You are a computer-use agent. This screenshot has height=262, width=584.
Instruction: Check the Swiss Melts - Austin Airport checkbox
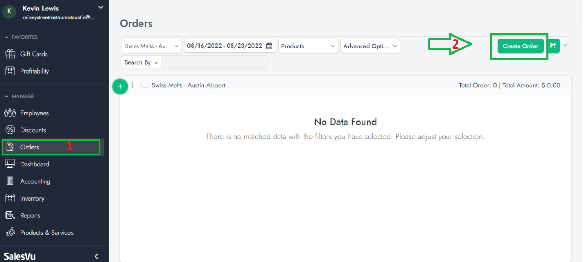coord(145,85)
